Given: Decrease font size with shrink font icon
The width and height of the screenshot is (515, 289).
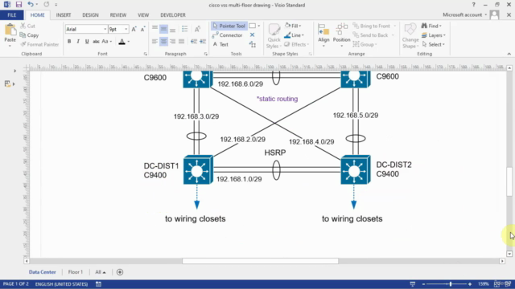Looking at the screenshot, I should pyautogui.click(x=143, y=29).
